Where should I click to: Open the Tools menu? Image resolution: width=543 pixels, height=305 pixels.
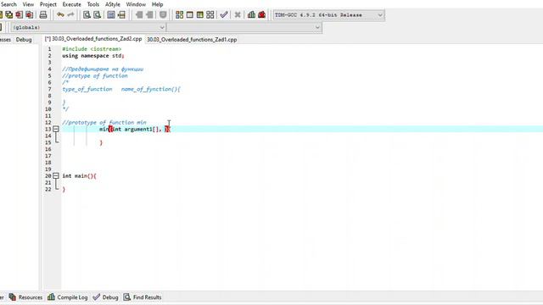click(92, 4)
